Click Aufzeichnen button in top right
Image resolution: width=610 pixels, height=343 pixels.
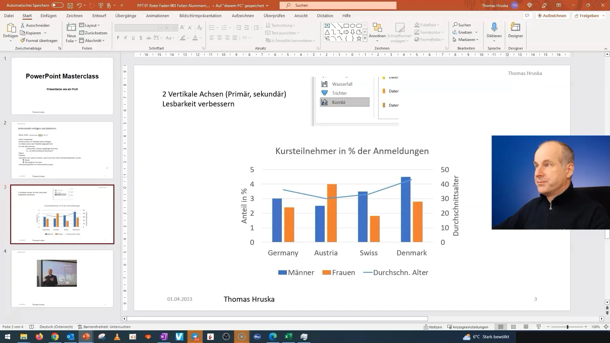coord(552,16)
